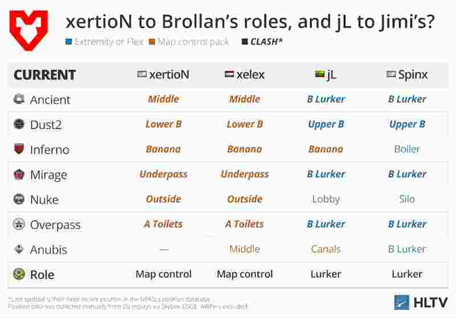The image size is (456, 318).
Task: Click the orange Map control pack swatch
Action: [152, 42]
